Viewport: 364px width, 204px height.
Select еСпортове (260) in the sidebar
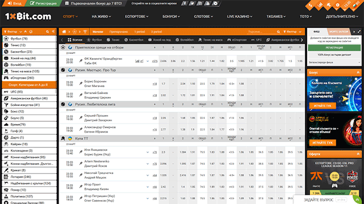pos(29,78)
